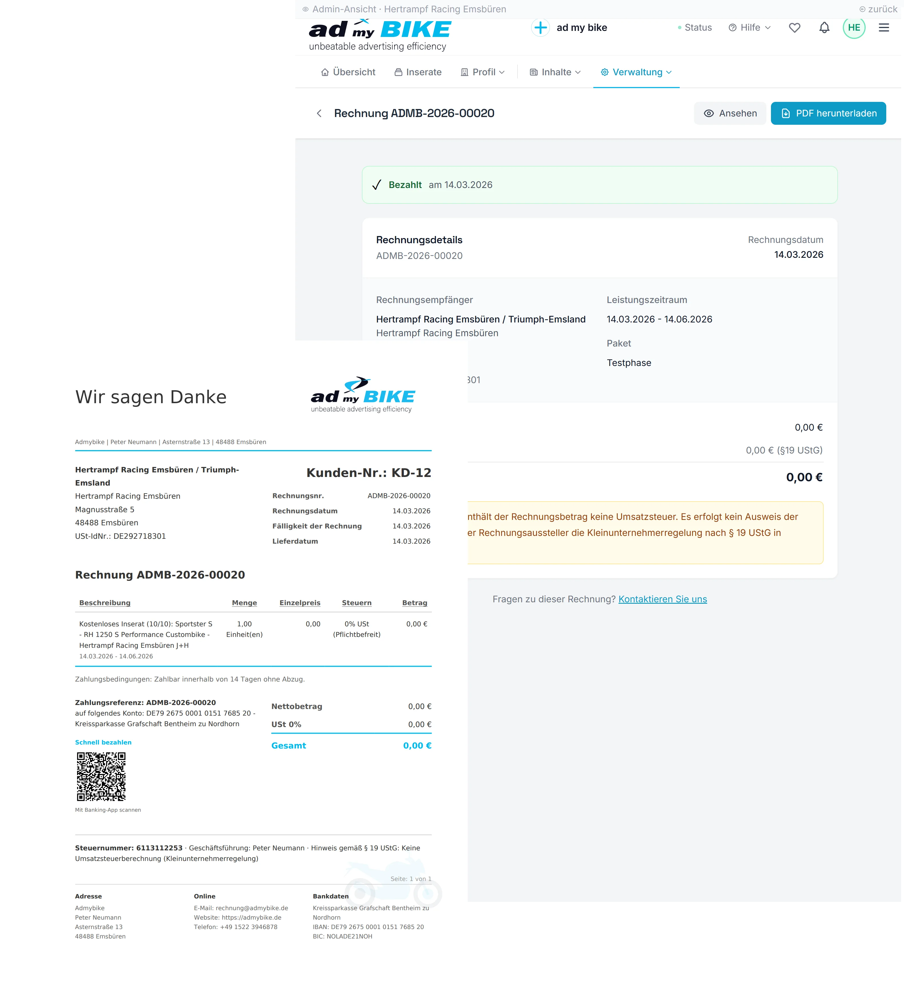Check the Status indicator

click(x=695, y=28)
